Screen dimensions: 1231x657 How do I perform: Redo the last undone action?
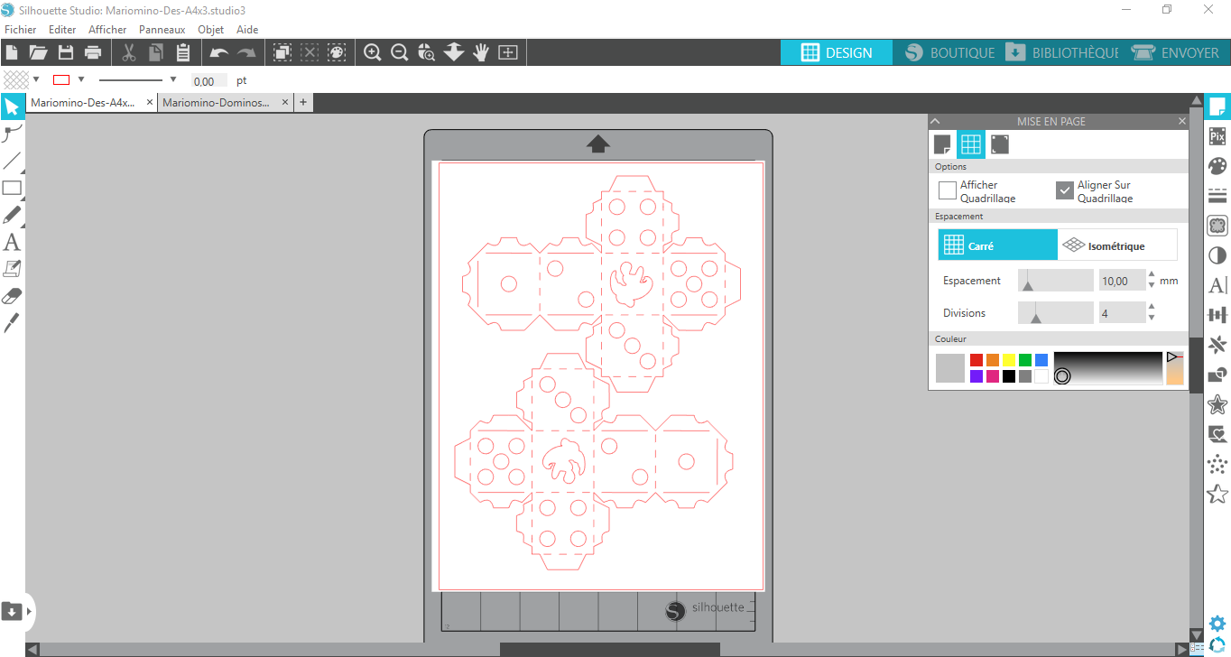click(x=245, y=53)
